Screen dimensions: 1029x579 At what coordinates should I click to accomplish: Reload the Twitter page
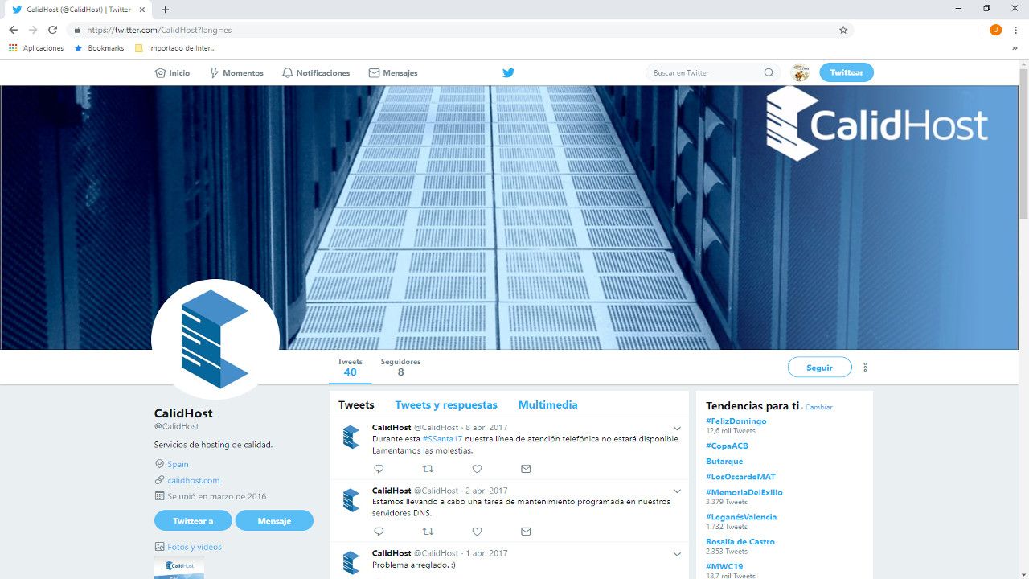click(x=53, y=30)
